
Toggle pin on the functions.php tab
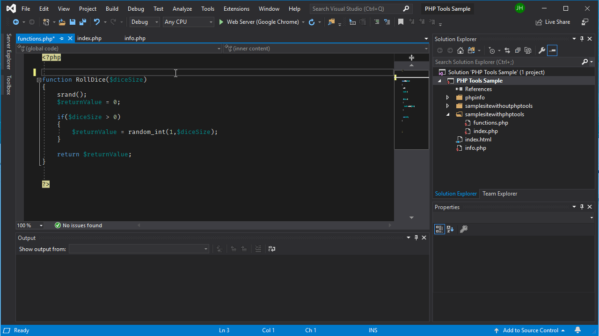pyautogui.click(x=61, y=38)
